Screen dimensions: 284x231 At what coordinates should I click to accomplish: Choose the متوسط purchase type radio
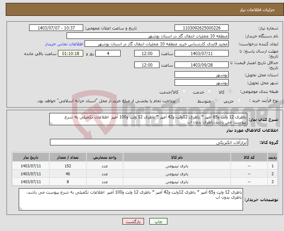(216, 100)
